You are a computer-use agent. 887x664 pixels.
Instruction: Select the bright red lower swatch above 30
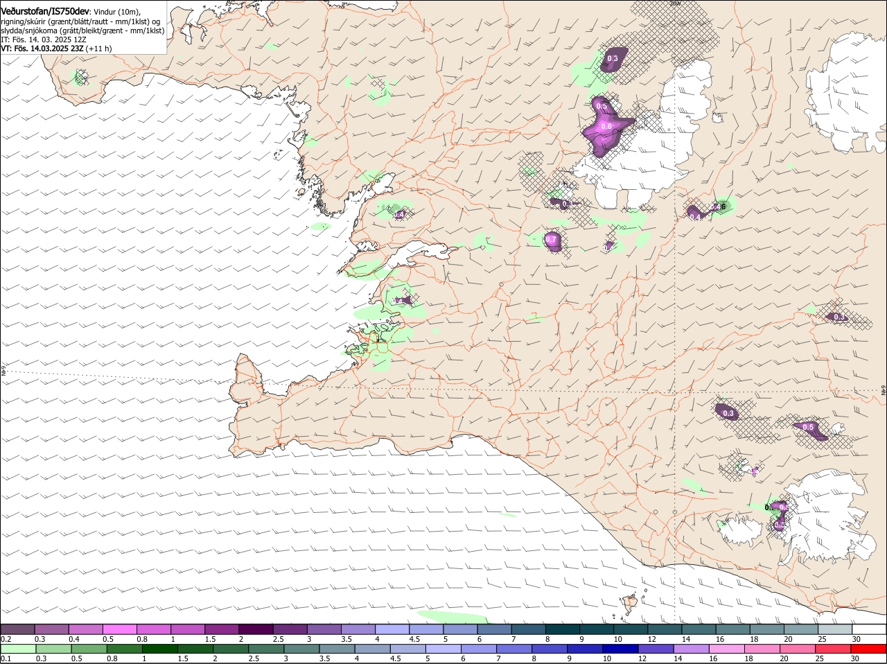[868, 649]
